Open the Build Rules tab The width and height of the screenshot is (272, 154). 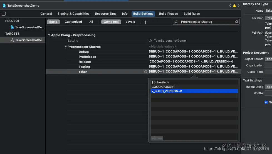[x=192, y=14]
